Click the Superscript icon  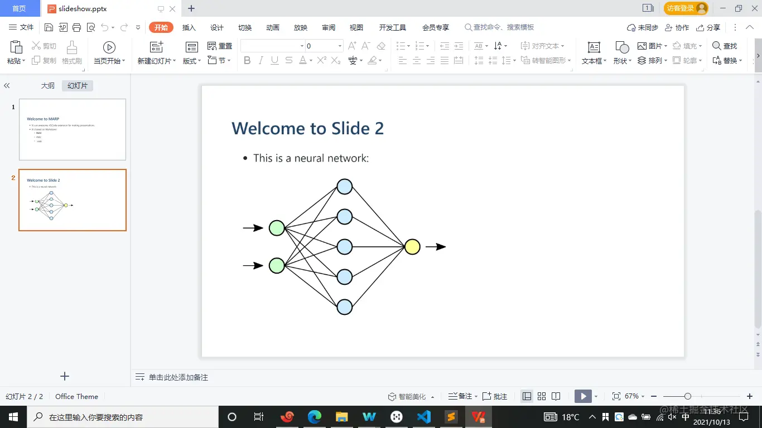tap(322, 60)
